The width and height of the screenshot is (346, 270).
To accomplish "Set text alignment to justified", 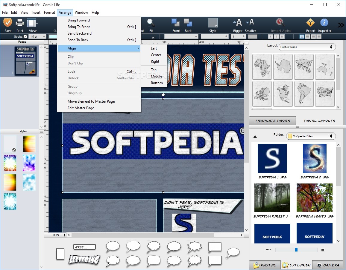I will click(x=319, y=36).
